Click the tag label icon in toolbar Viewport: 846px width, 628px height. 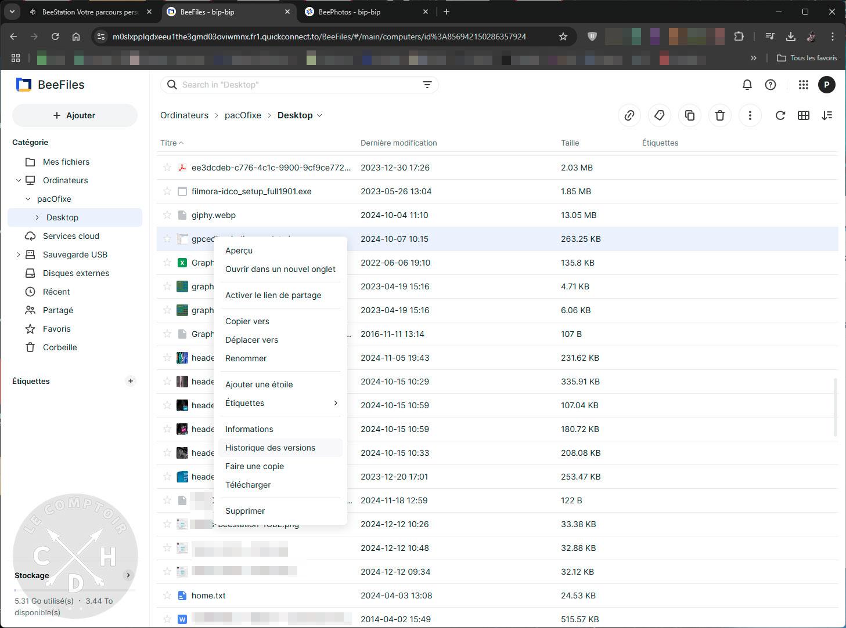(x=660, y=115)
